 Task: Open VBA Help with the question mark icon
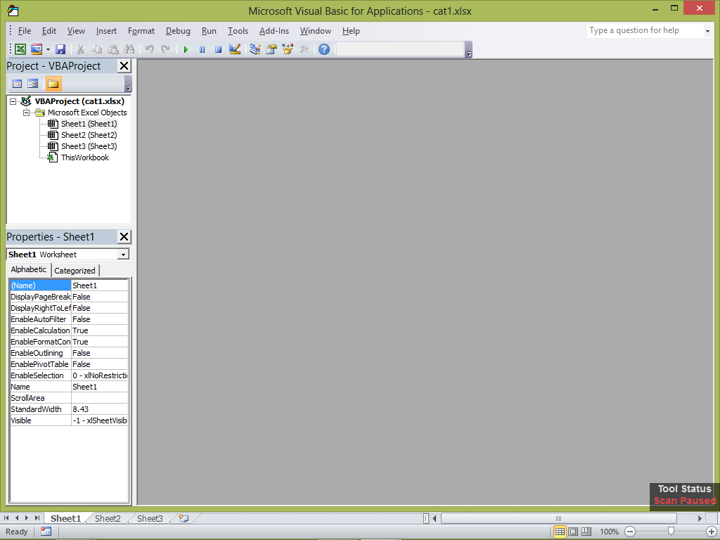[x=324, y=49]
